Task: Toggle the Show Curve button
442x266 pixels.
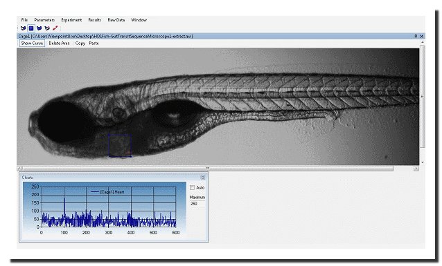Action: 32,44
